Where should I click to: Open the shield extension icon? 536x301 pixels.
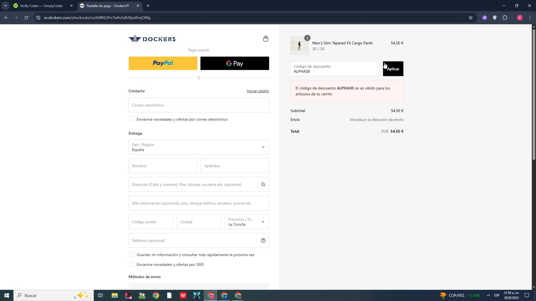click(x=495, y=17)
